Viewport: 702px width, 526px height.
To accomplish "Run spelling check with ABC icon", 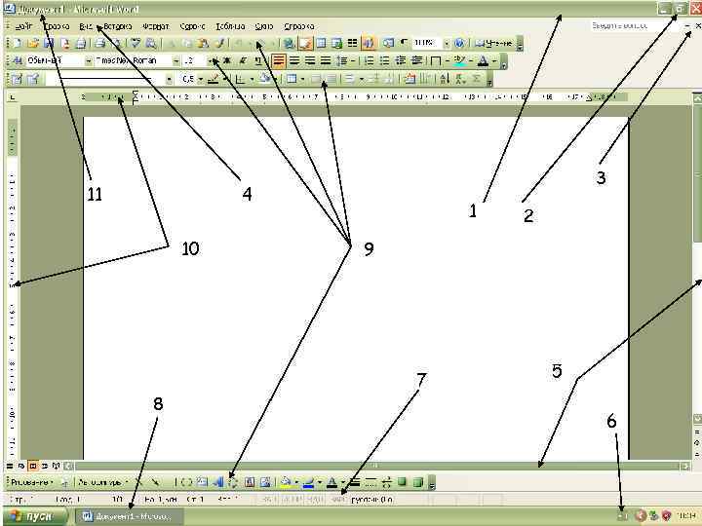I will 136,43.
